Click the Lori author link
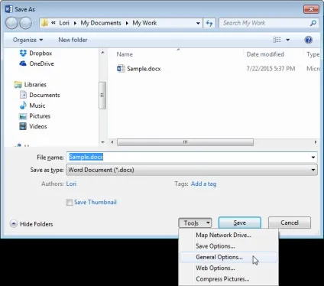 [71, 184]
